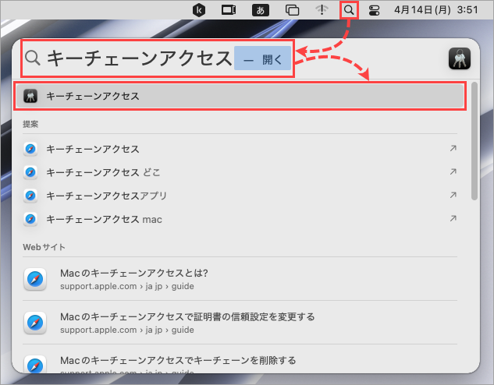Click the arrow for the first キーチェーンアクセス suggestion
The image size is (494, 385).
[x=453, y=148]
